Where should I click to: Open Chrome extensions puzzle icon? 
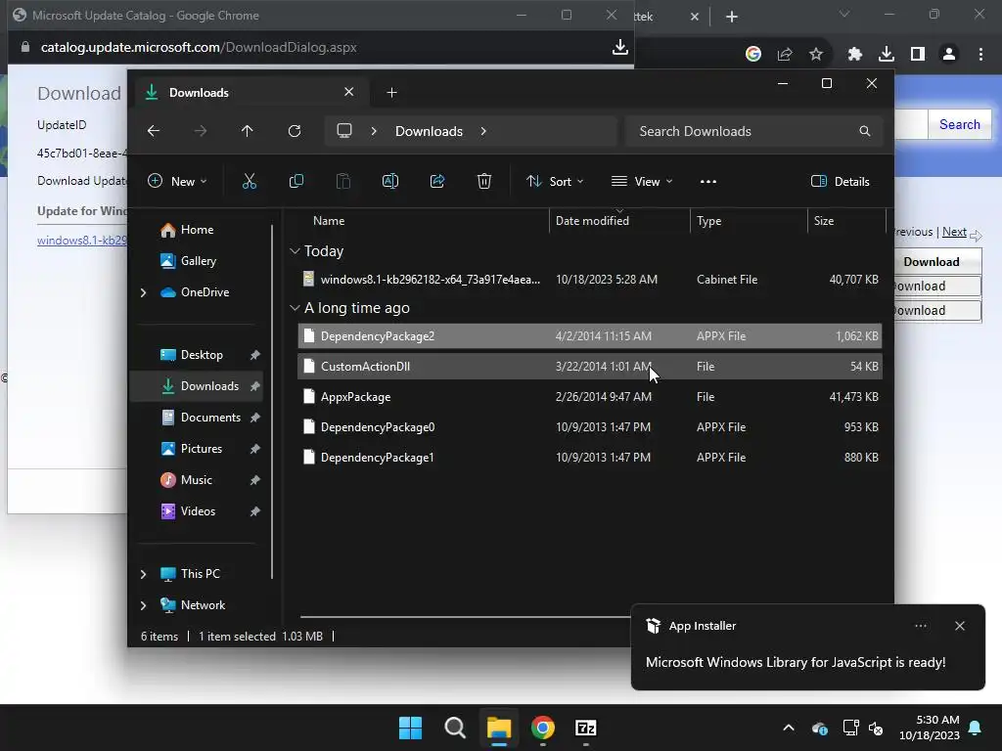855,54
